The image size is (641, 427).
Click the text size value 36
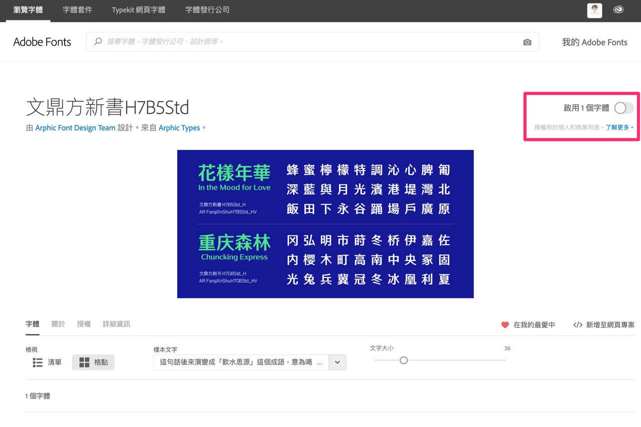pyautogui.click(x=507, y=348)
